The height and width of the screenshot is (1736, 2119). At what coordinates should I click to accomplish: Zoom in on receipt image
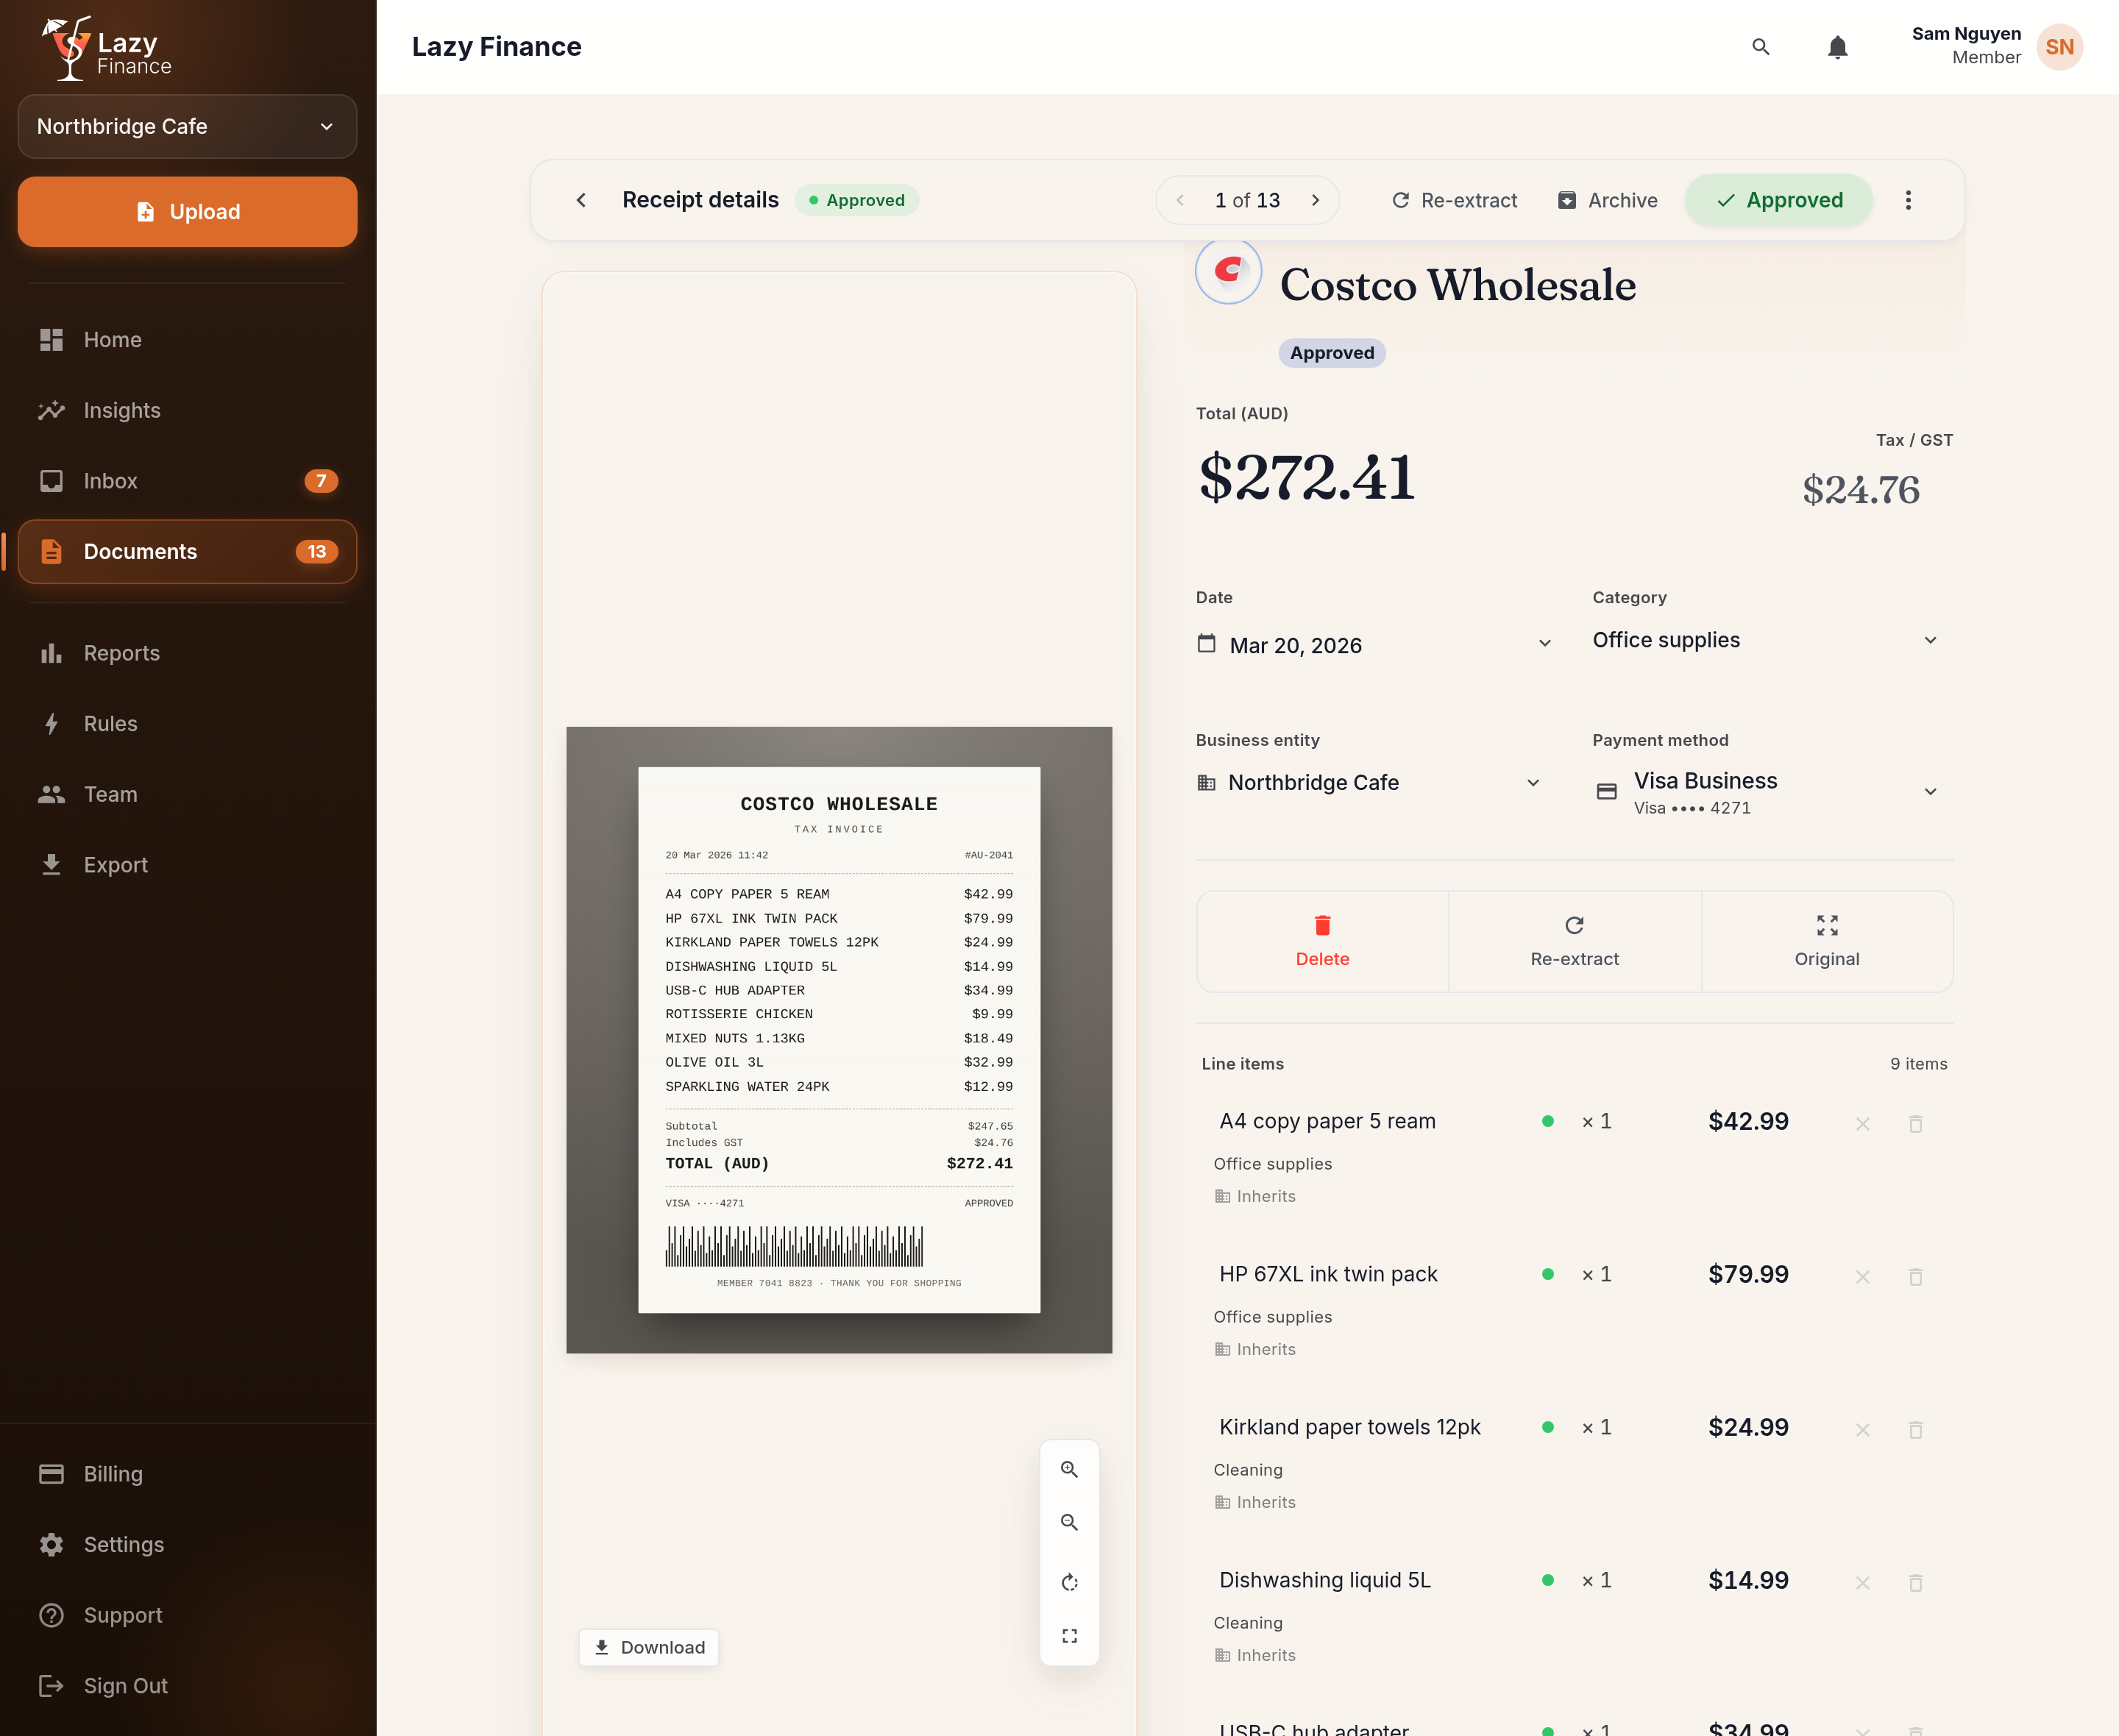[1069, 1469]
